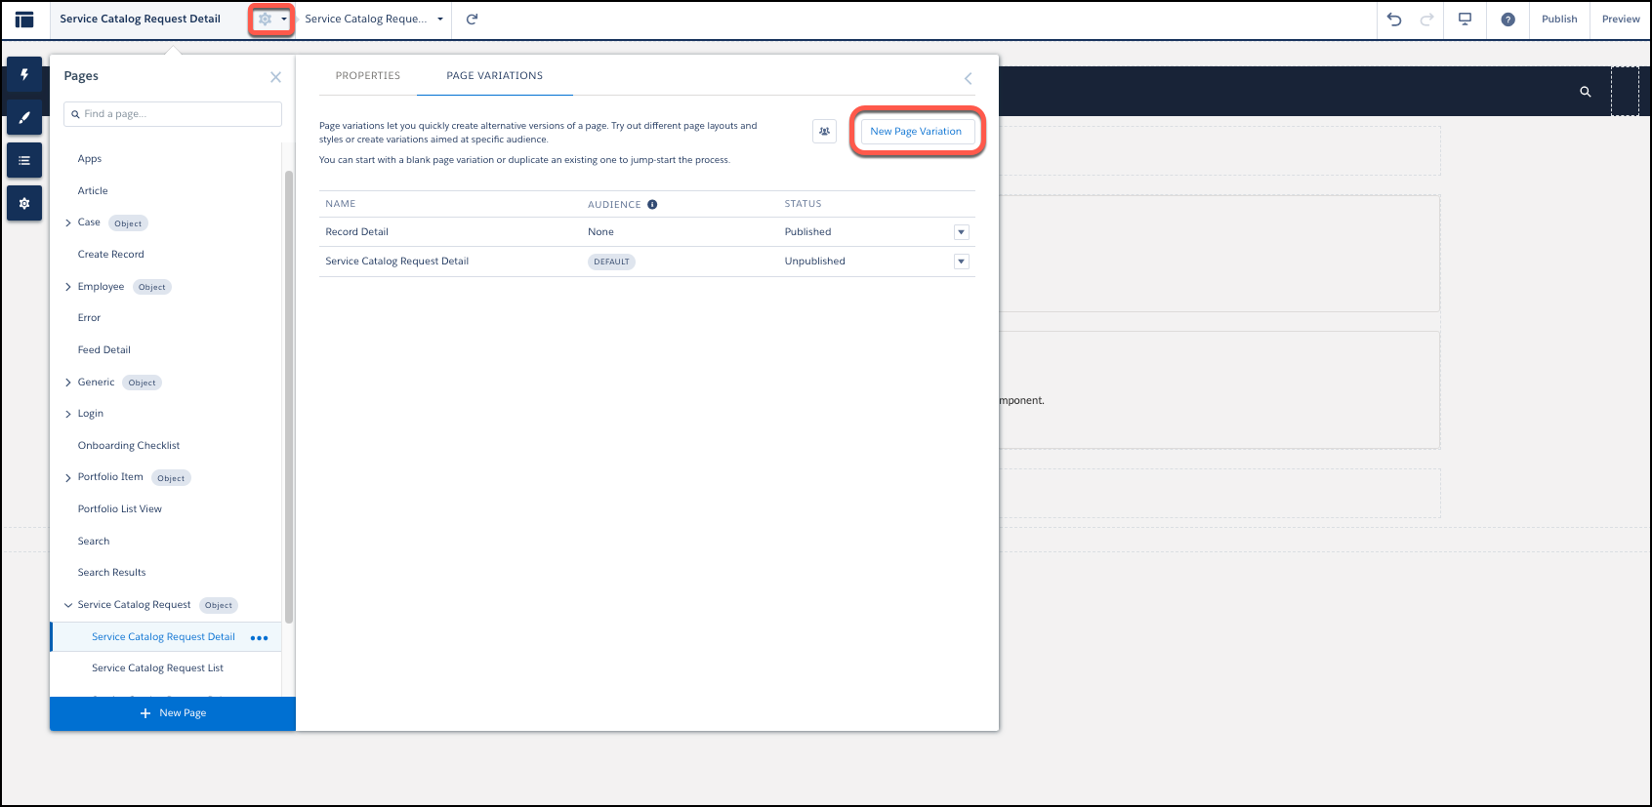Open the Portfolio List View page
The height and width of the screenshot is (807, 1652).
tap(120, 509)
